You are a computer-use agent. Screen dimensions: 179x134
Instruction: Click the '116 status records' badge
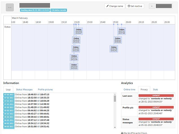(59, 10)
